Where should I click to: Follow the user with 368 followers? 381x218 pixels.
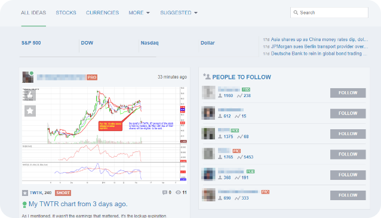click(x=348, y=175)
